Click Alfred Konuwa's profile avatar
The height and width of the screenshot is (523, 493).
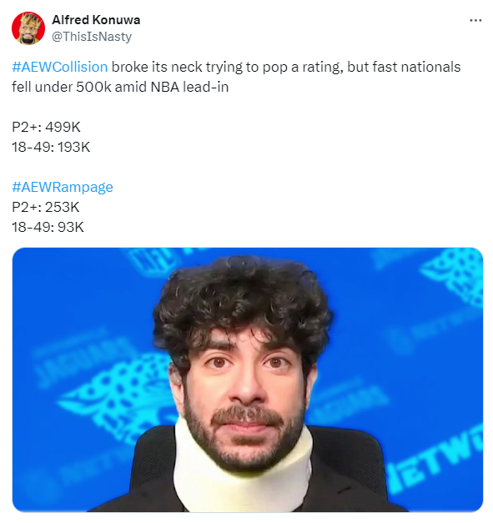coord(28,28)
